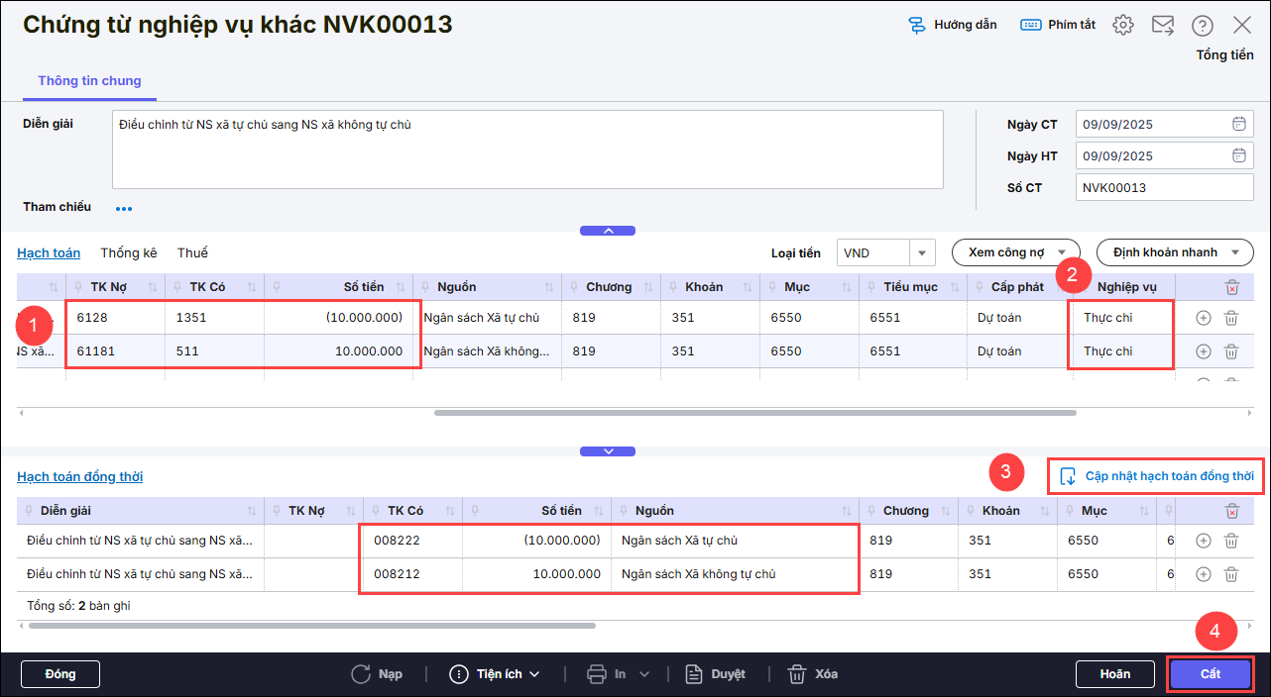
Task: Add row after the 6128 entry
Action: point(1204,319)
